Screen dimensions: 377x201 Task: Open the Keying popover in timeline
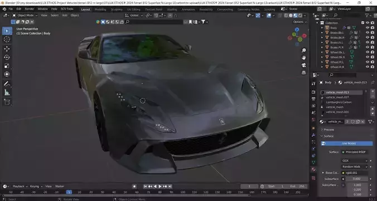(x=36, y=187)
